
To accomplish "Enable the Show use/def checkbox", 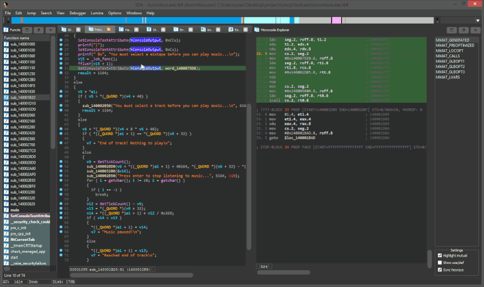I will click(x=440, y=262).
